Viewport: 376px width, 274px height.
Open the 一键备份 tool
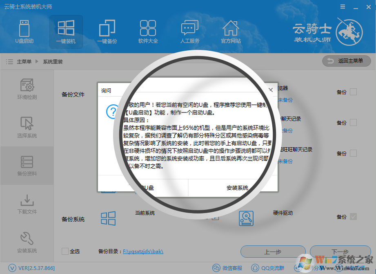pos(107,32)
